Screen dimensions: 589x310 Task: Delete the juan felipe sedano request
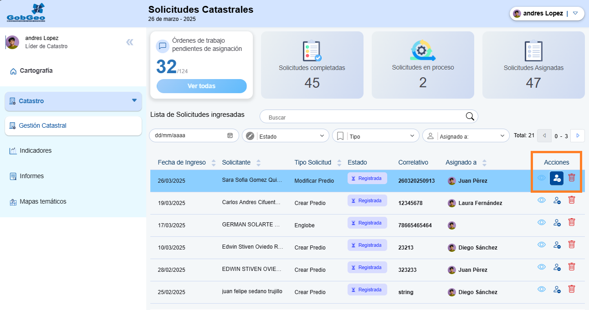[x=572, y=289]
